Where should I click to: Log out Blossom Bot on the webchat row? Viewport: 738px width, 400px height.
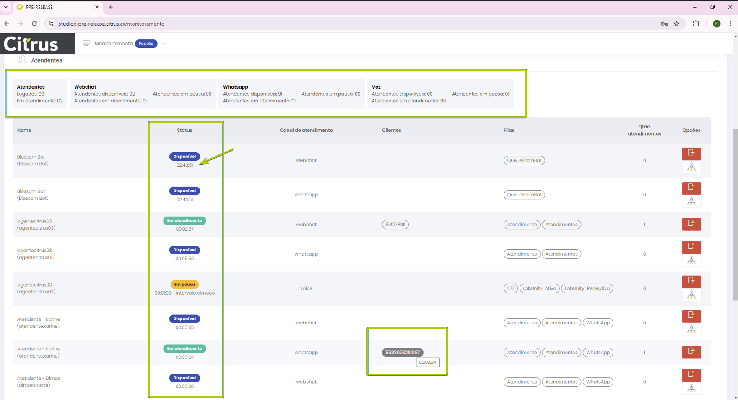[x=691, y=153]
